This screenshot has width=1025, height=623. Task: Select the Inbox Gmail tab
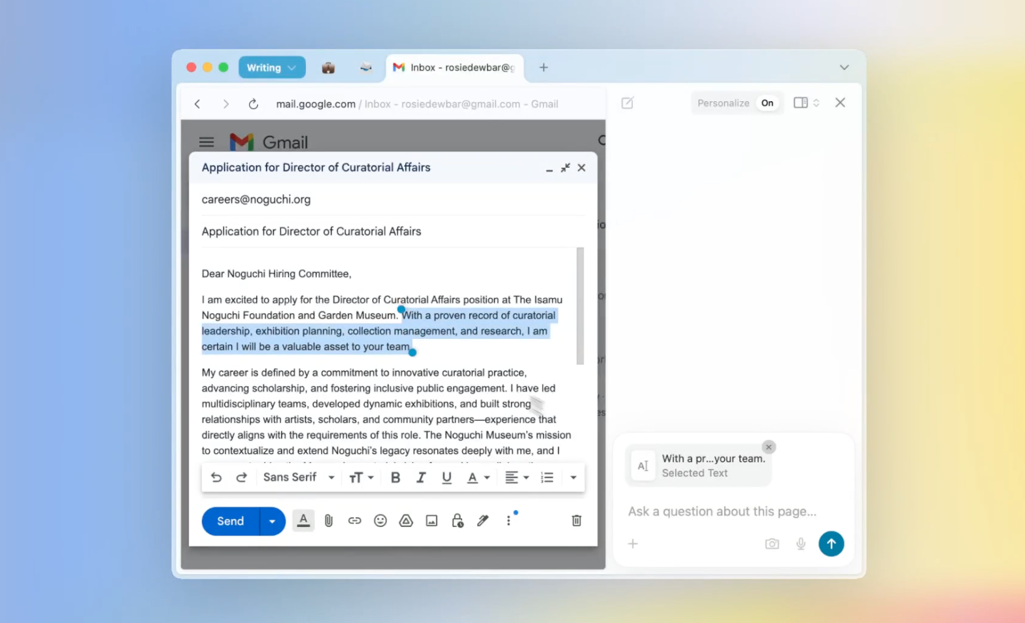(x=455, y=67)
